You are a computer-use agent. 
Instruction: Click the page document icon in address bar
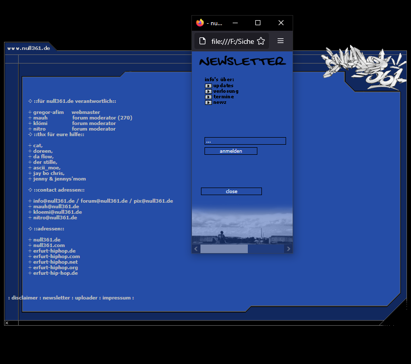(202, 41)
